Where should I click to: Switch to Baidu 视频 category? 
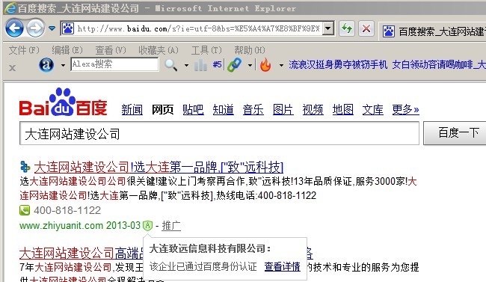pyautogui.click(x=313, y=109)
